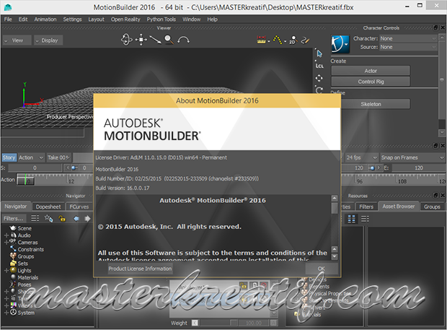
Task: Click OK in About dialog
Action: [322, 269]
